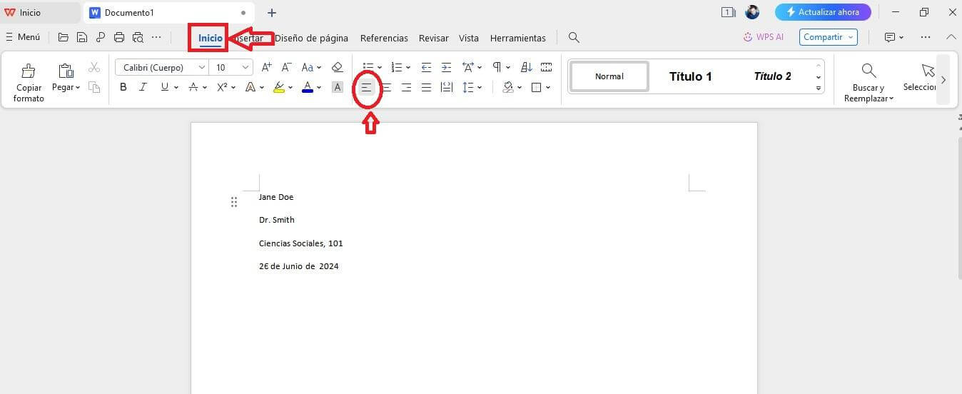
Task: Click the export to PDF icon
Action: pos(101,37)
